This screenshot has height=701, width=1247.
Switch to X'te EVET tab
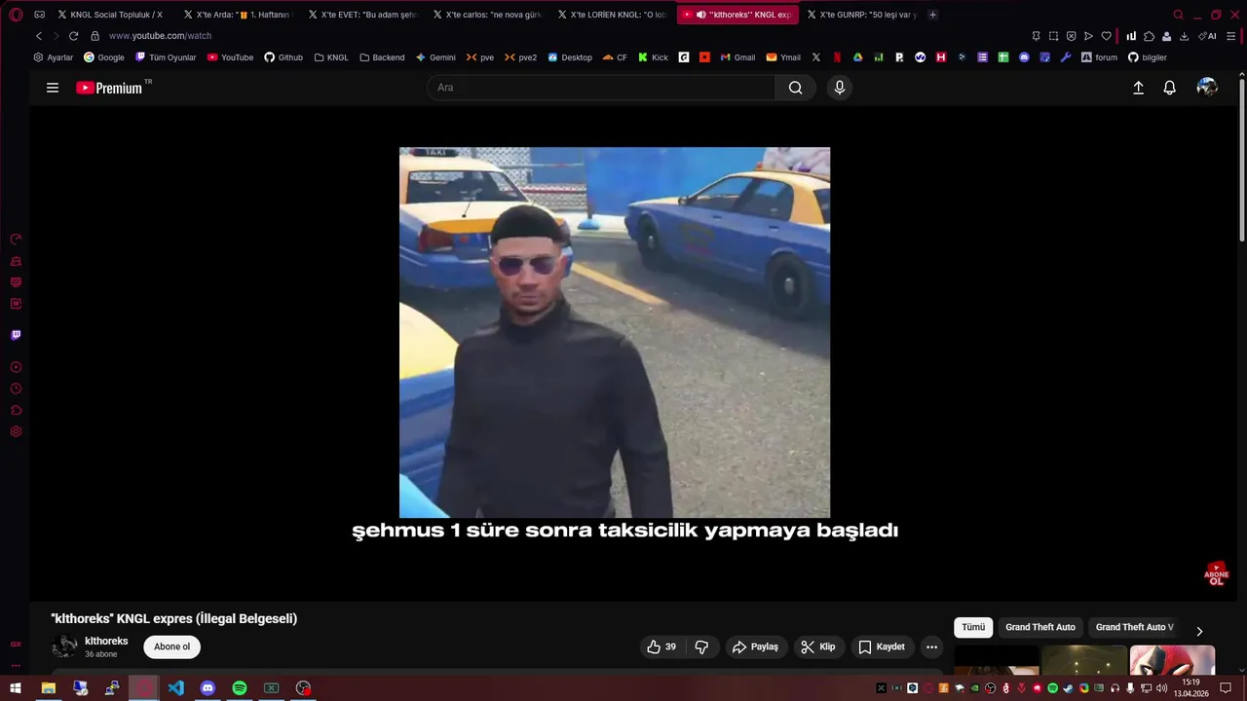(x=362, y=15)
